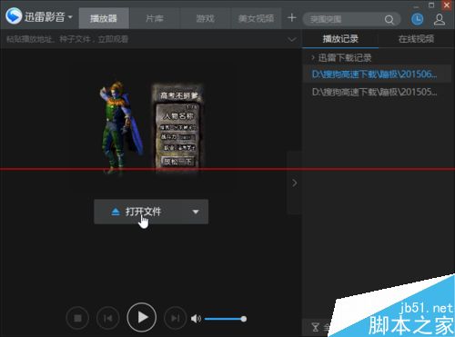Collapse the right side playlist panel
This screenshot has height=337, width=455.
pos(294,183)
